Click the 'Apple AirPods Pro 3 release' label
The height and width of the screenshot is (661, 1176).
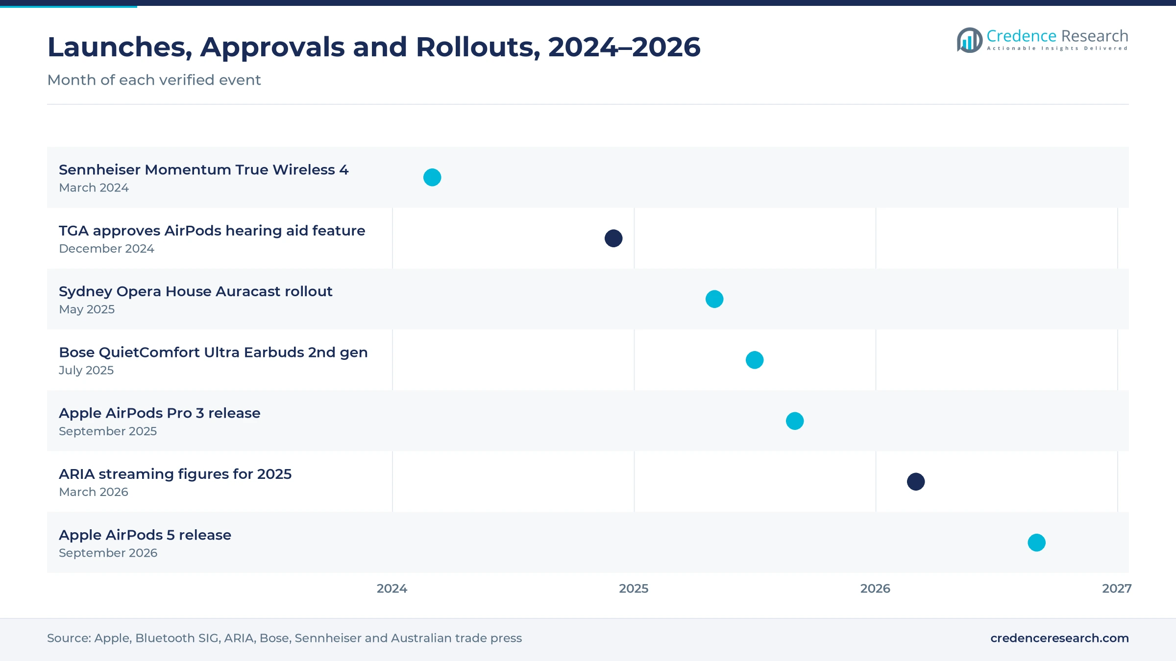[x=160, y=413]
